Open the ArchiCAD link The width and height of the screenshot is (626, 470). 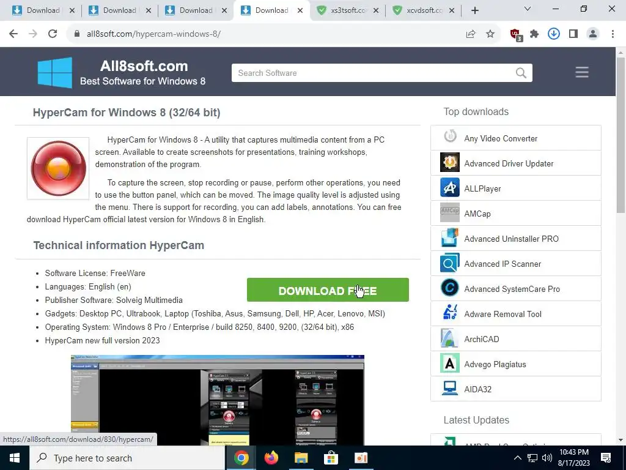click(482, 339)
